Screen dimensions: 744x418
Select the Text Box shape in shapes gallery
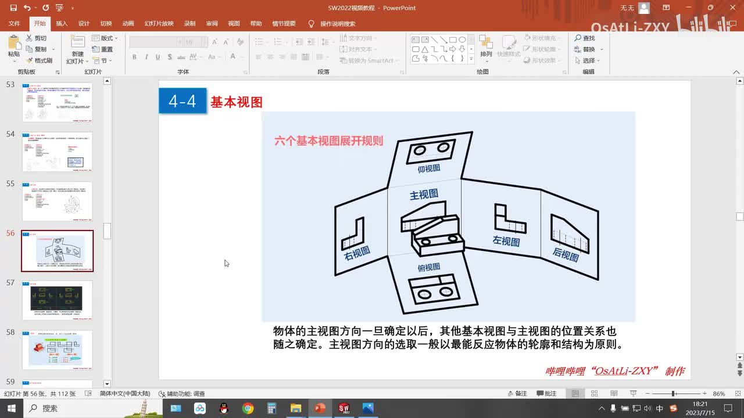(416, 40)
